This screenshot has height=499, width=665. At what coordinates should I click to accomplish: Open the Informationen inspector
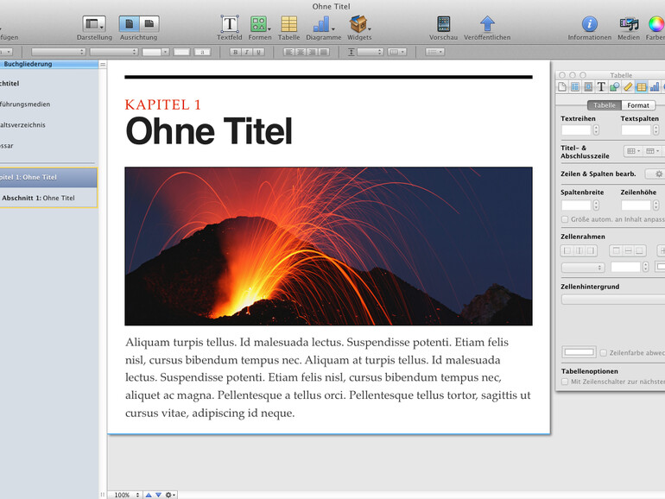click(589, 24)
